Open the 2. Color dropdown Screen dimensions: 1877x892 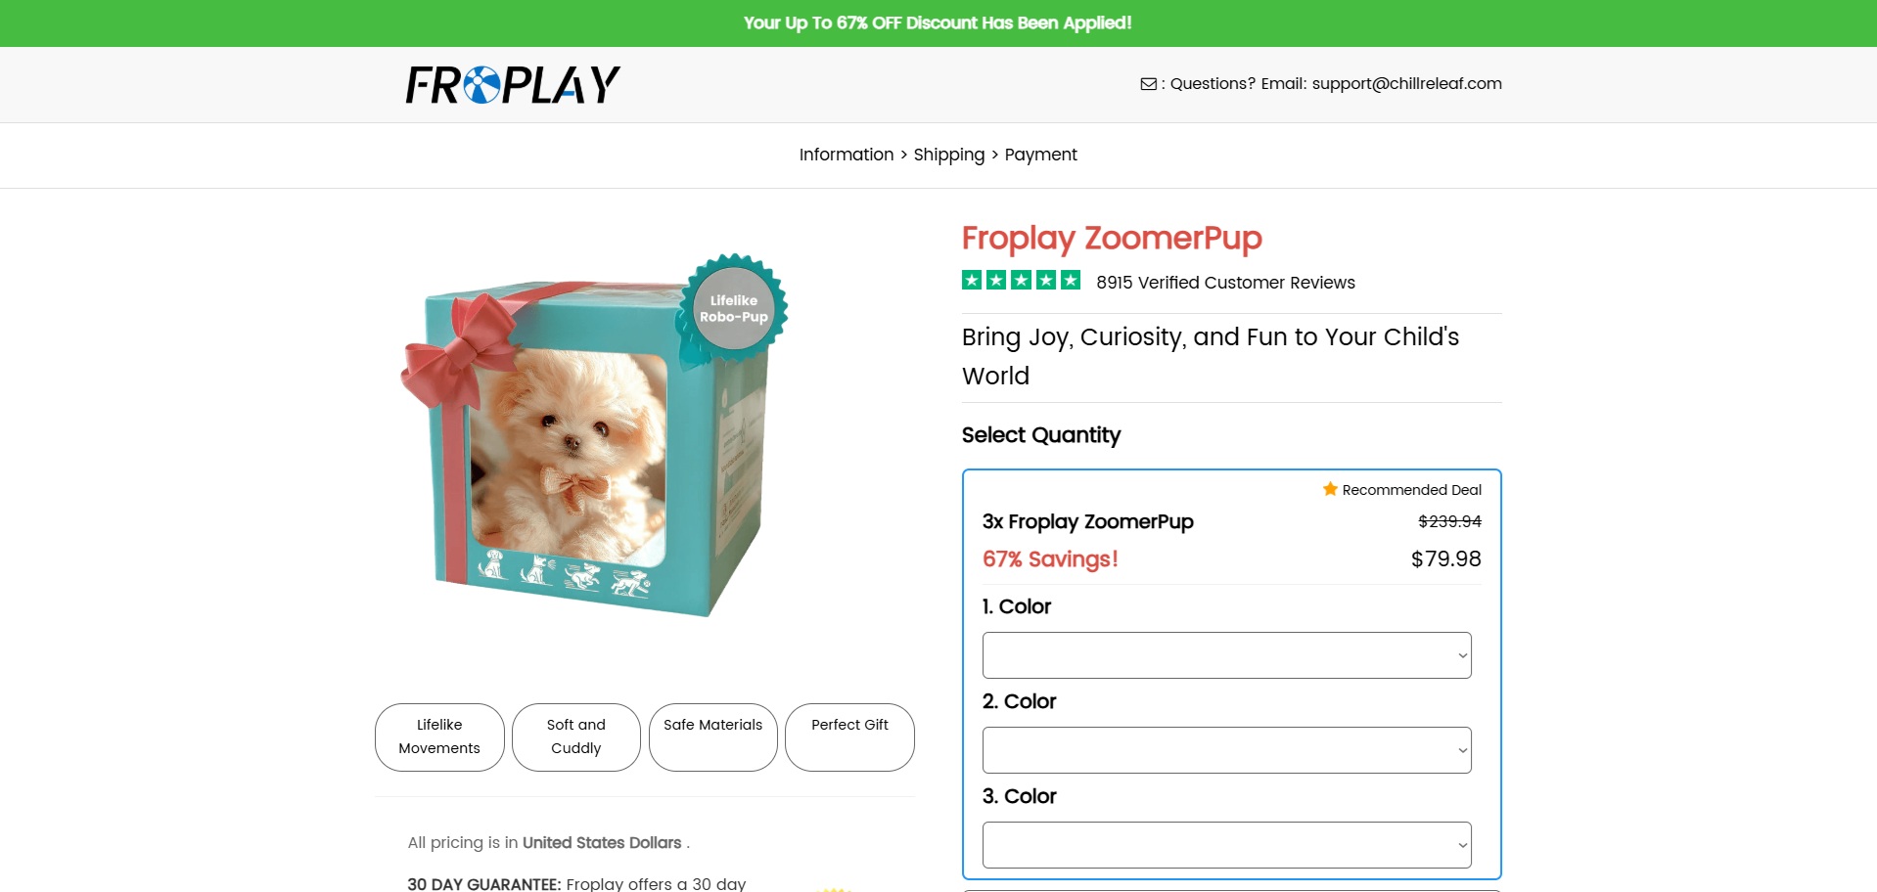1226,750
